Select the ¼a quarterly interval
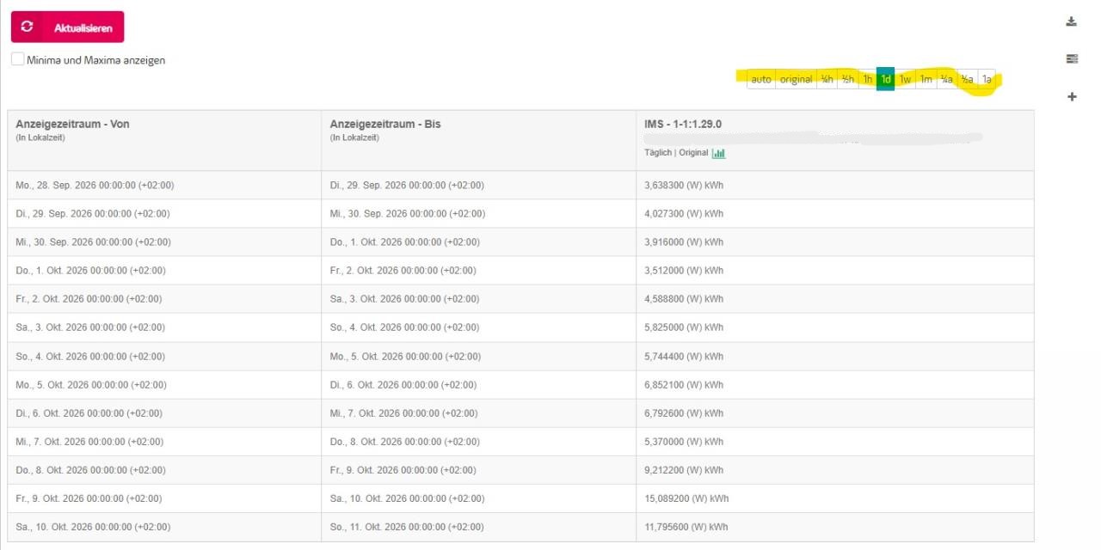1101x550 pixels. coord(947,79)
